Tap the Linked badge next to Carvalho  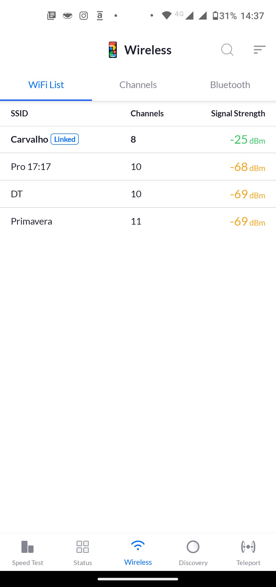[x=65, y=139]
